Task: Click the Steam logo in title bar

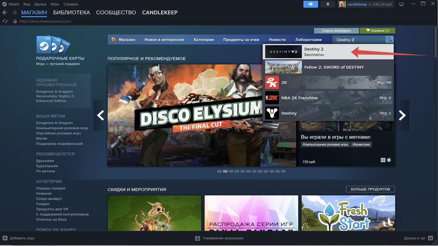Action: pos(4,4)
